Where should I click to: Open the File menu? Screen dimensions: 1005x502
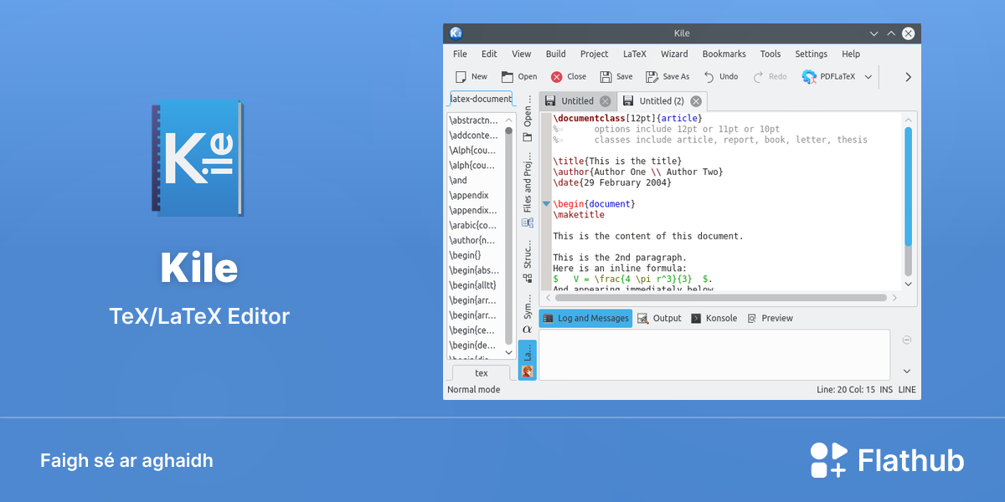coord(460,54)
